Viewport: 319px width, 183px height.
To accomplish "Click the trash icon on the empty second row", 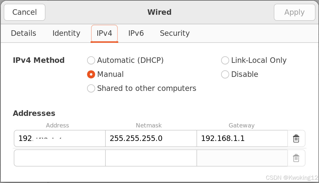I will [x=296, y=158].
